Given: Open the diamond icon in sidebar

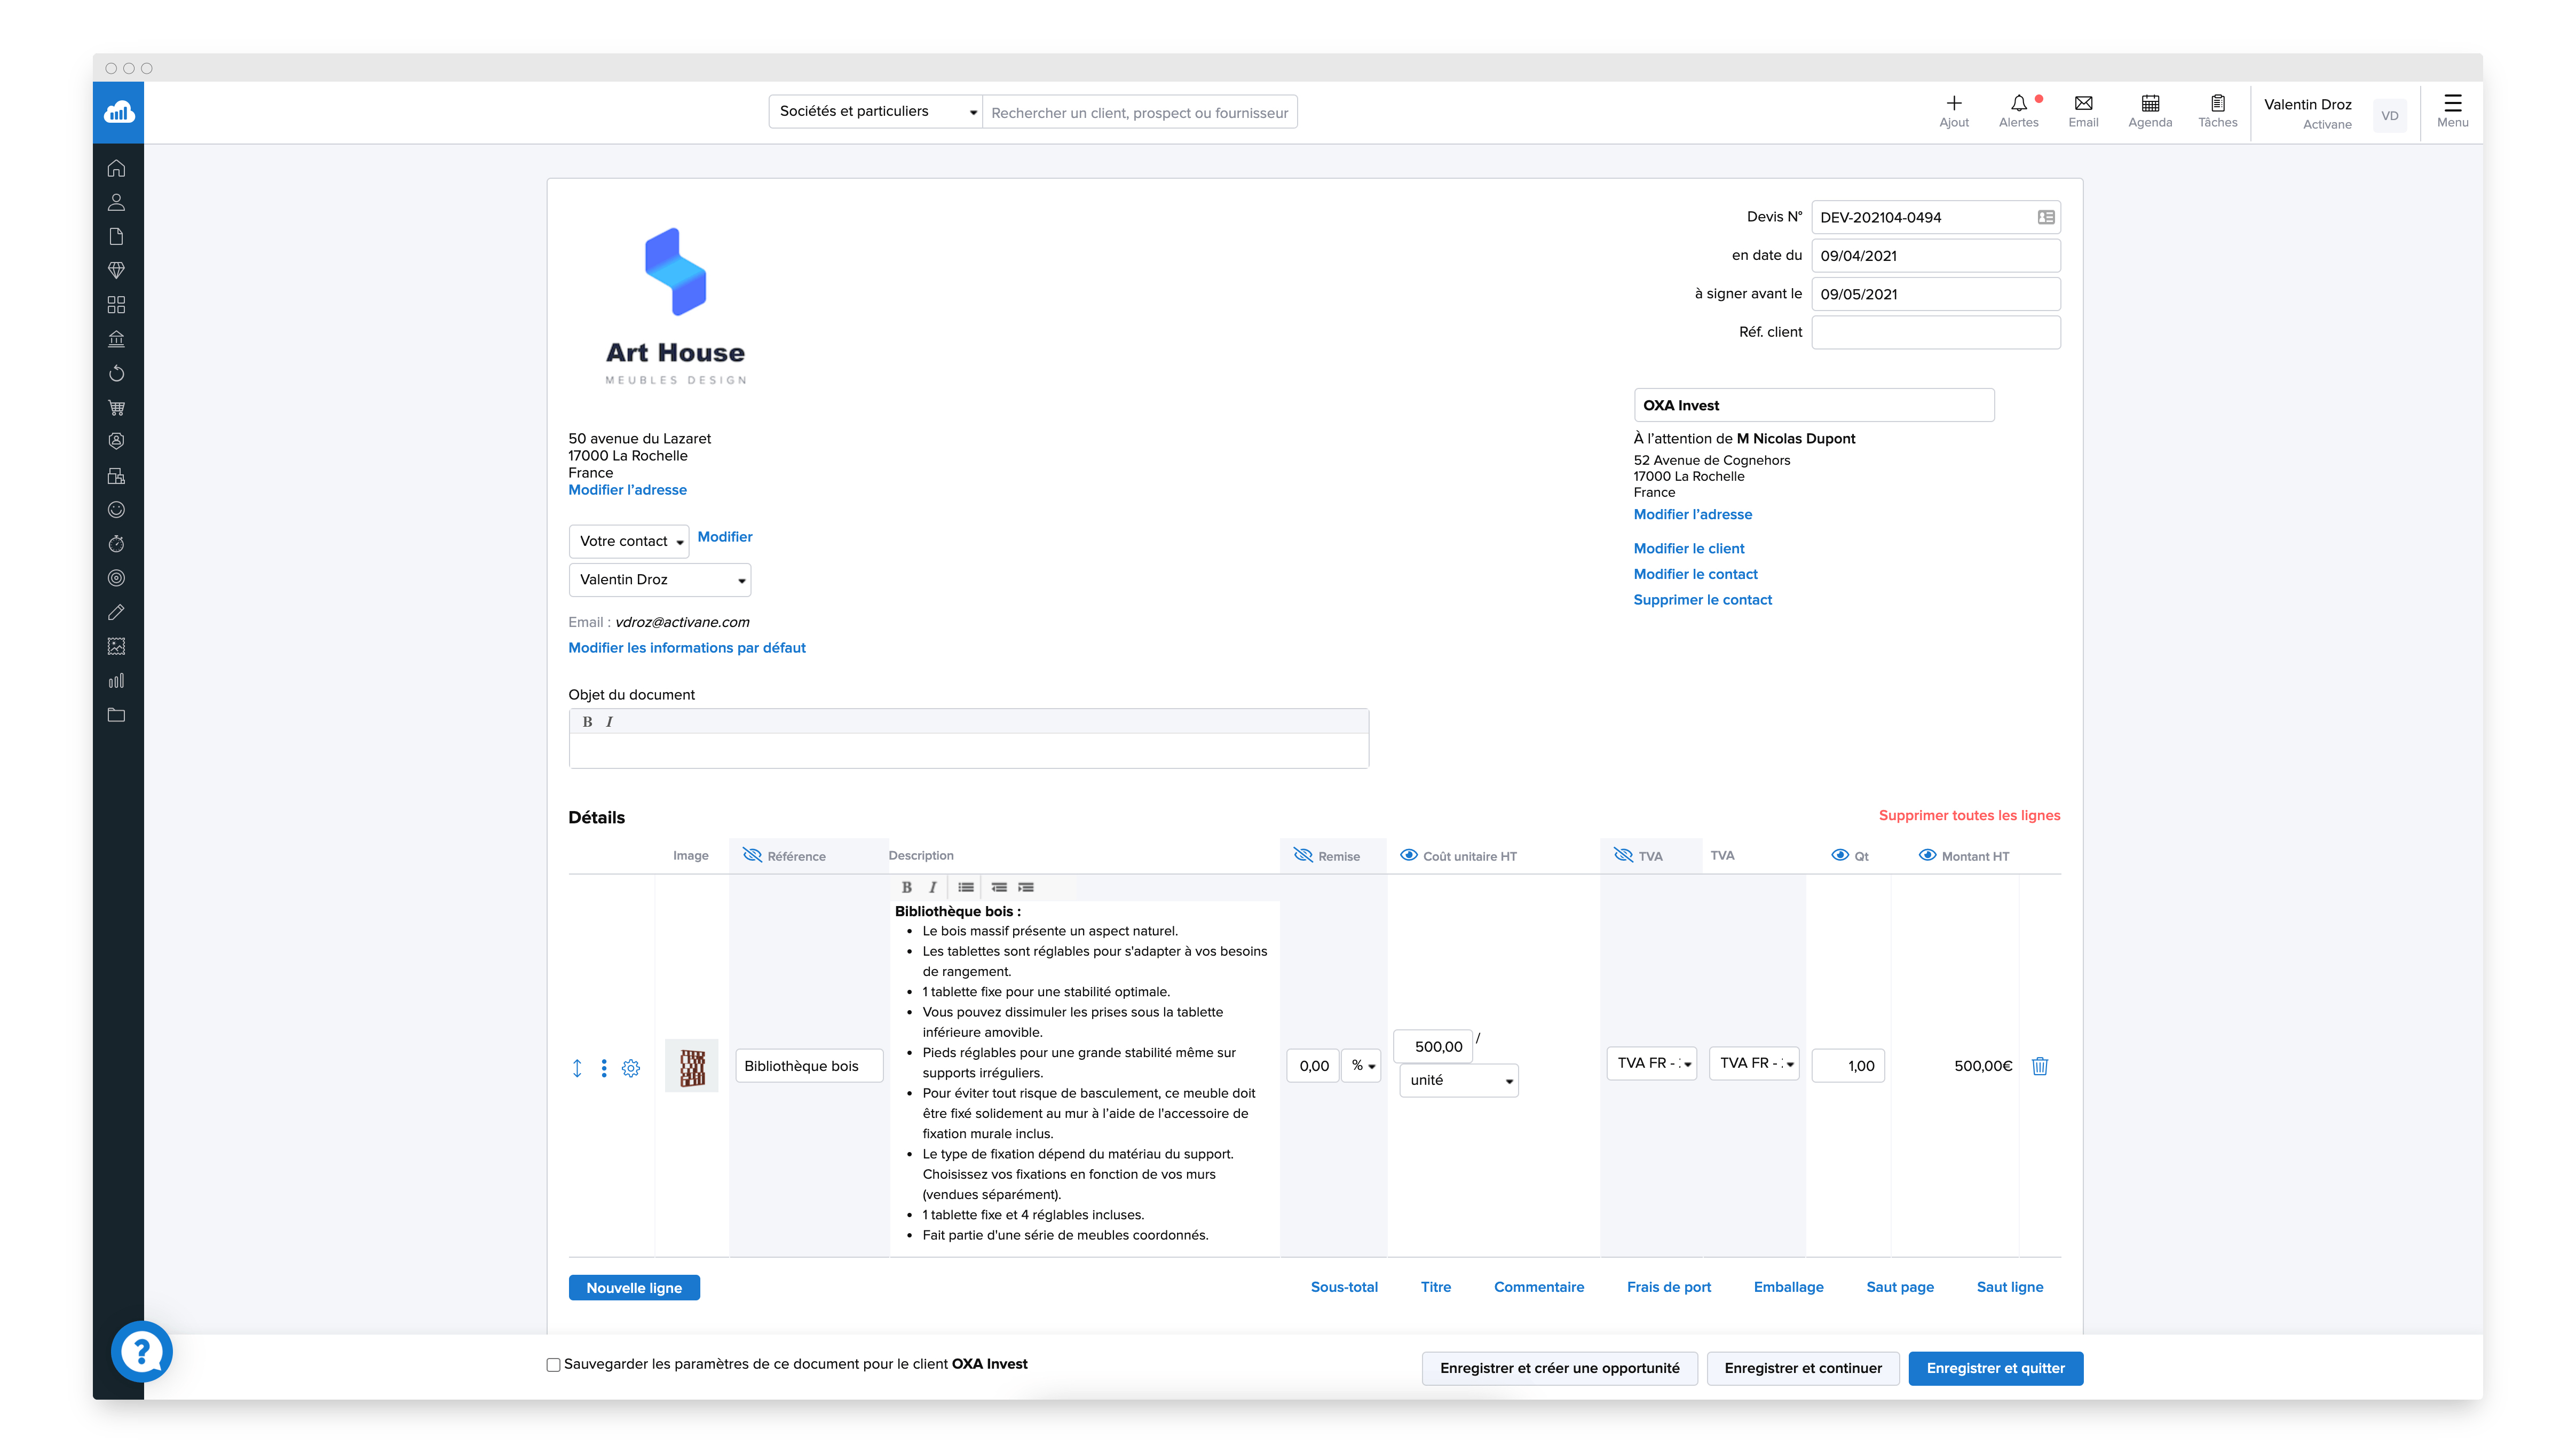Looking at the screenshot, I should 116,270.
